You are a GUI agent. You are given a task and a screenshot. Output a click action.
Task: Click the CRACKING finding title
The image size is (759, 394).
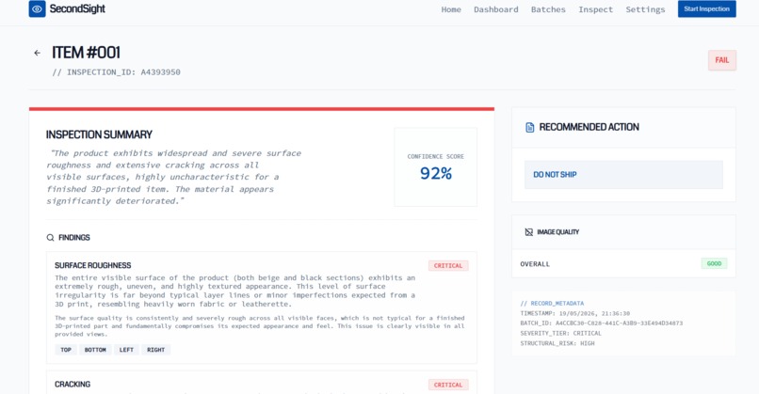(x=73, y=385)
